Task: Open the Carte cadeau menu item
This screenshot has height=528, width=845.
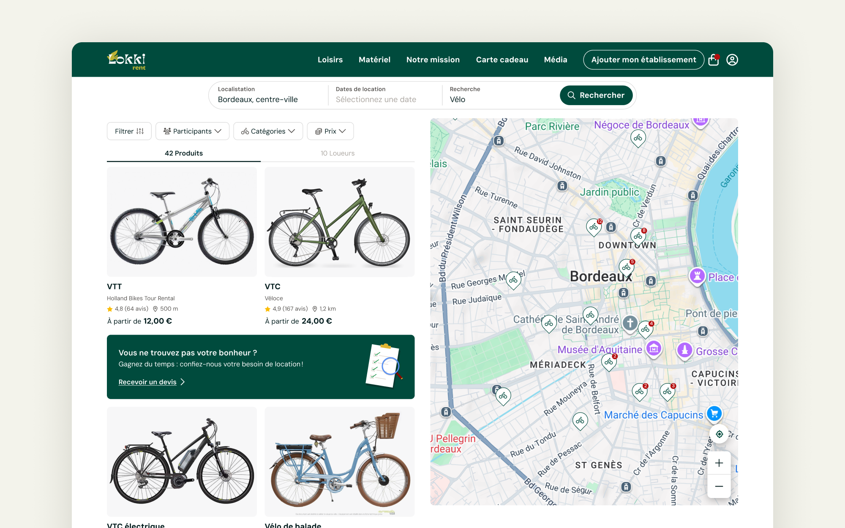Action: coord(502,60)
